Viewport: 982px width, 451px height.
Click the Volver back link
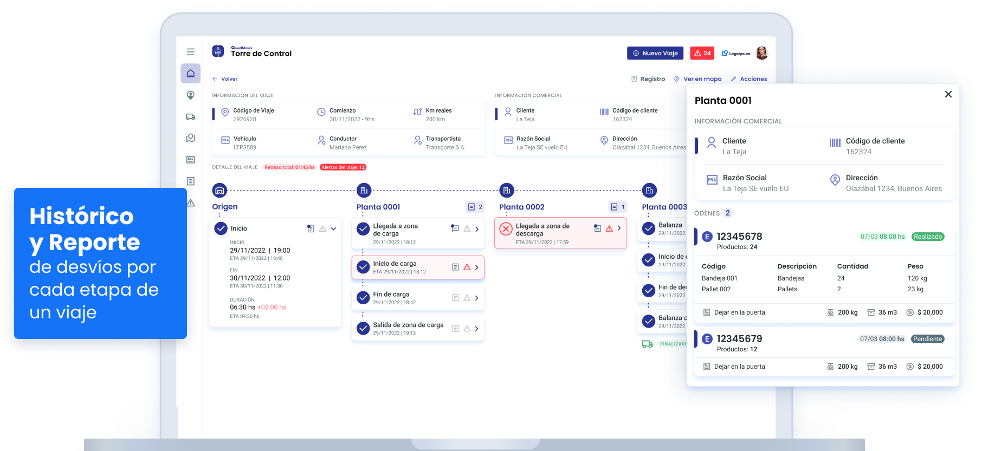point(225,79)
